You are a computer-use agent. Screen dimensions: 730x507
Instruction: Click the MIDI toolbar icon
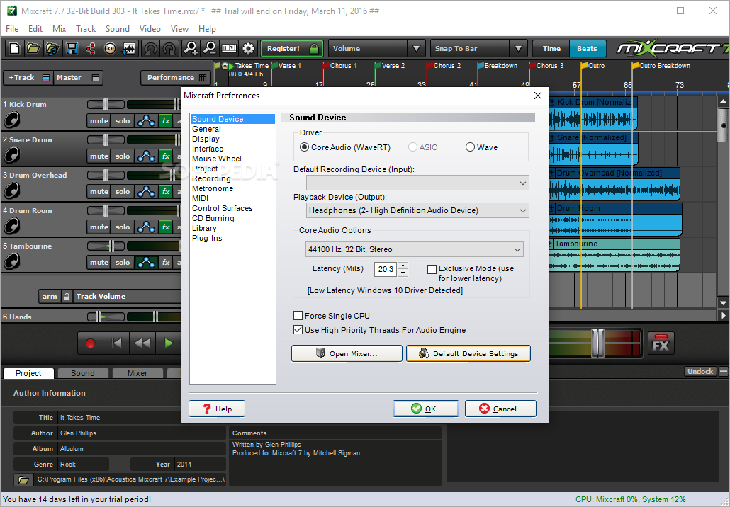(x=229, y=48)
